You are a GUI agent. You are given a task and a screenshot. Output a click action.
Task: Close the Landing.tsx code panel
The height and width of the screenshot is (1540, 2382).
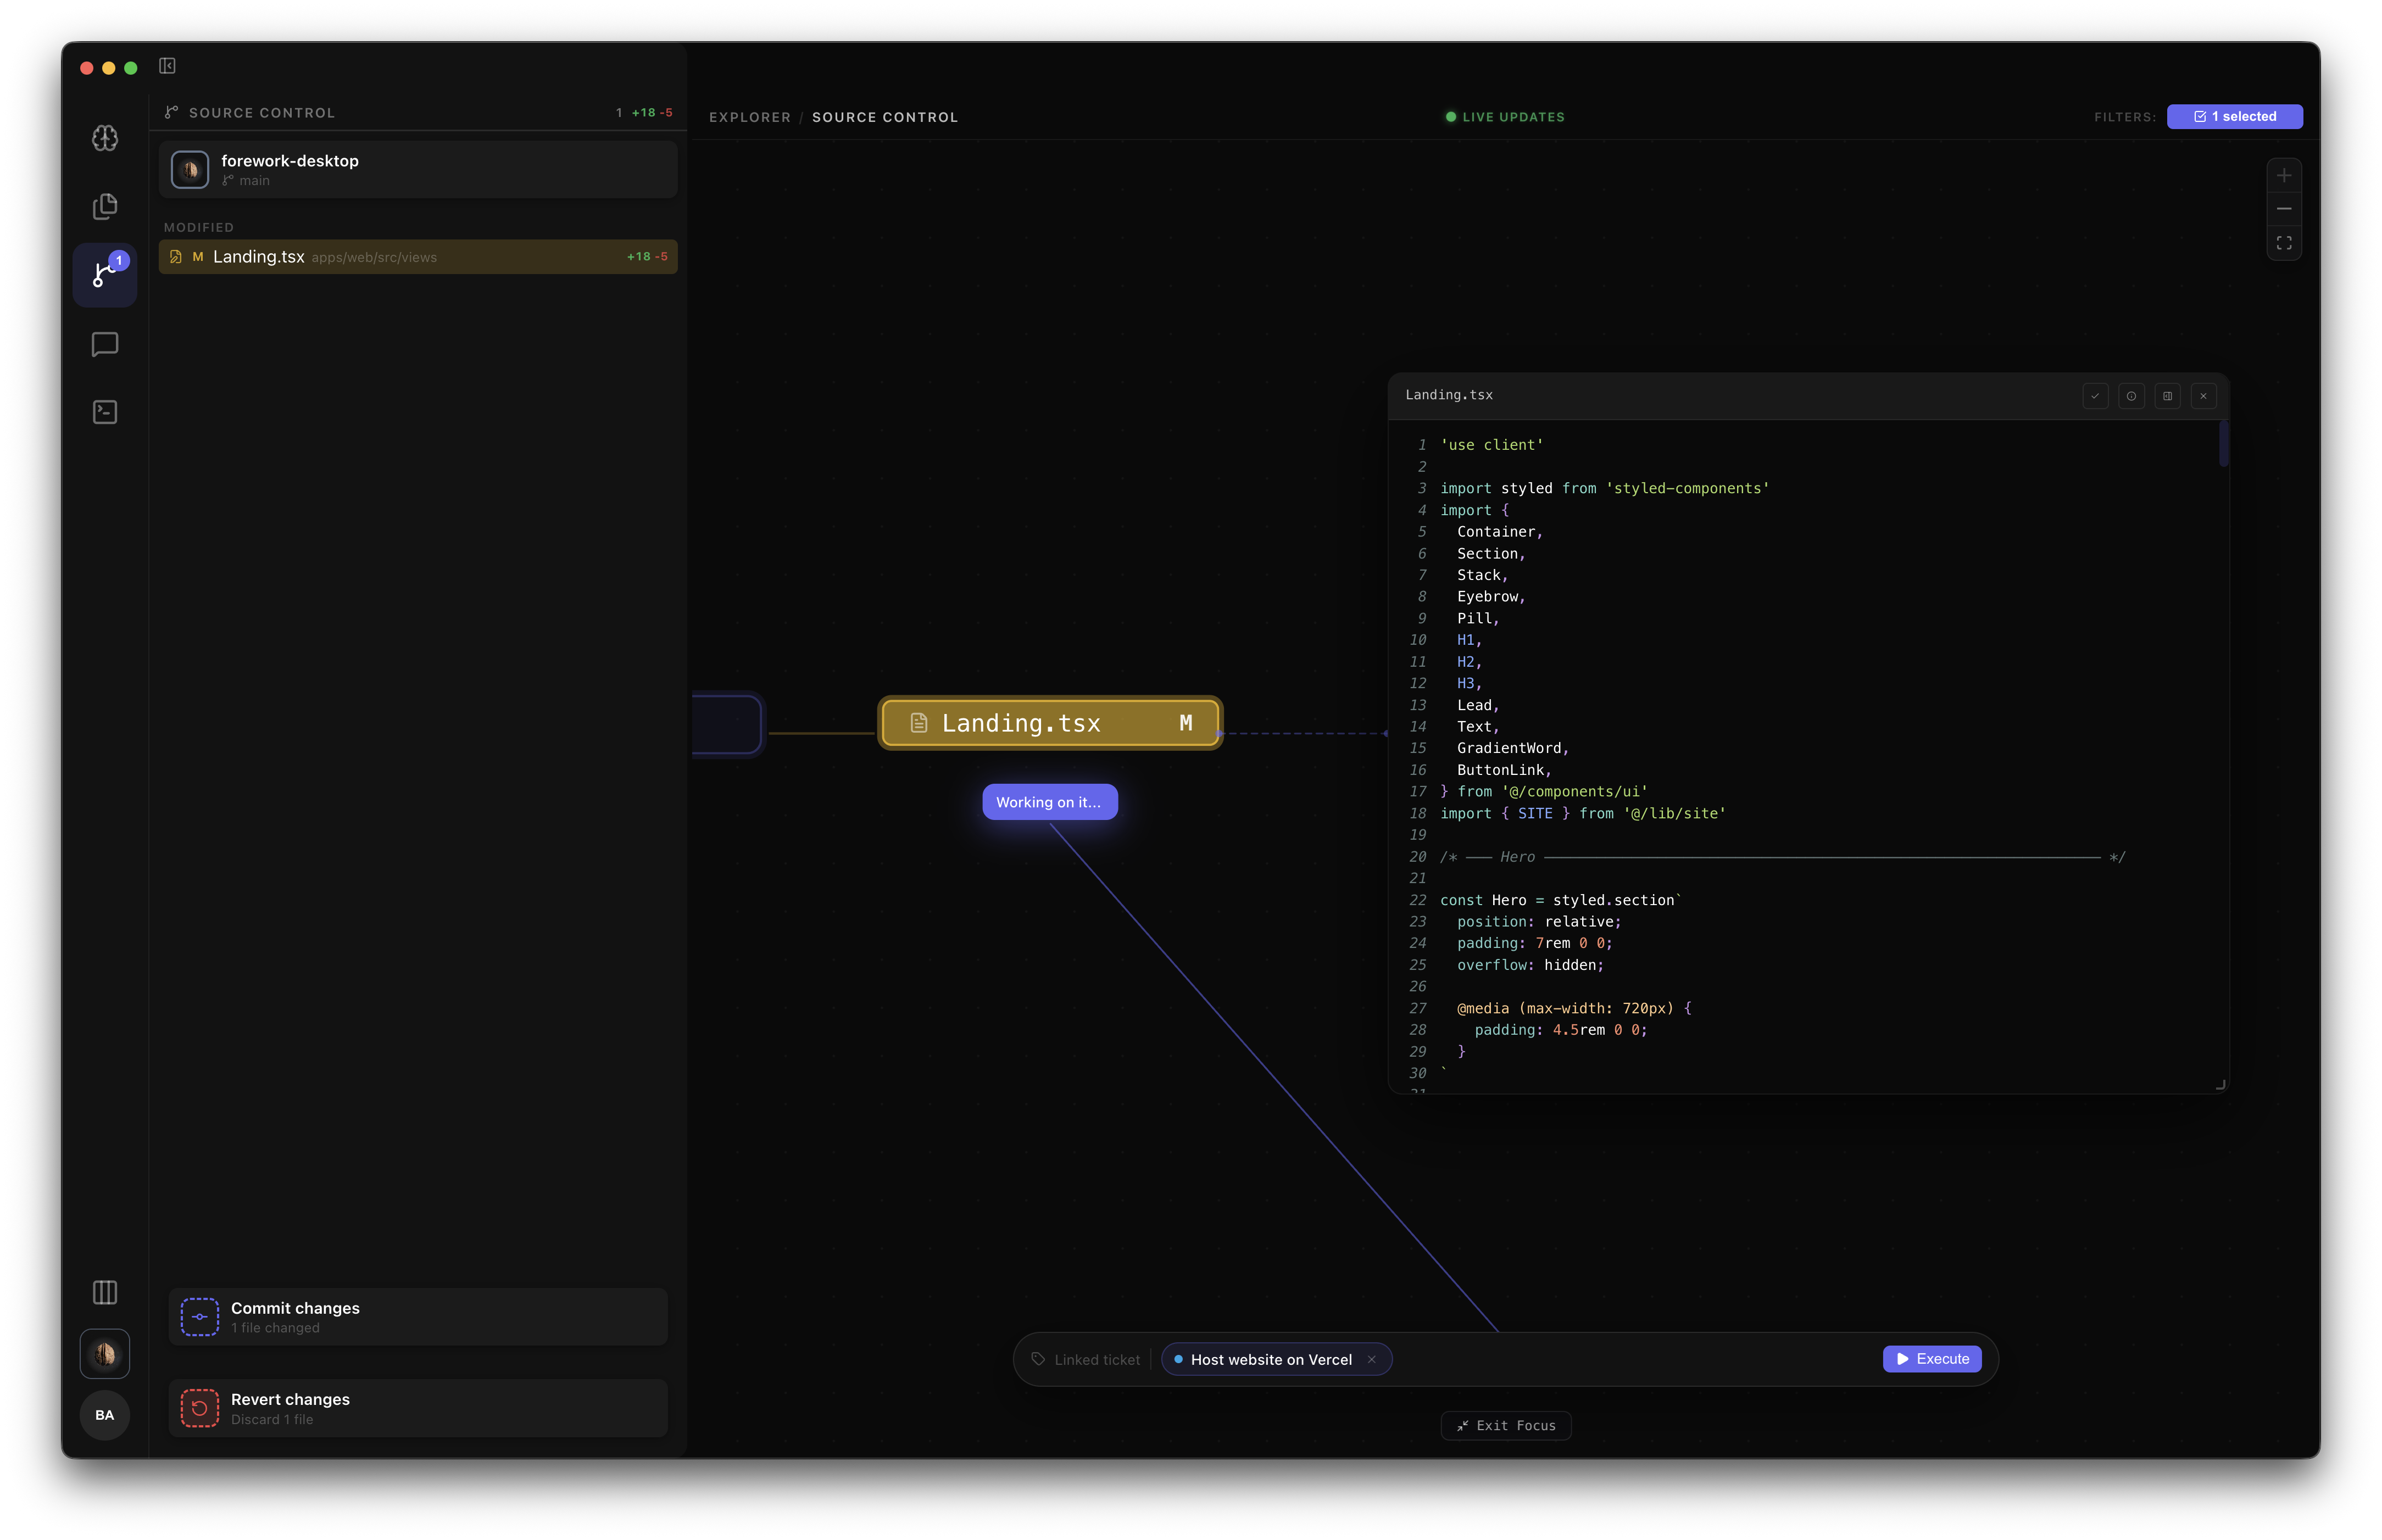click(2203, 396)
